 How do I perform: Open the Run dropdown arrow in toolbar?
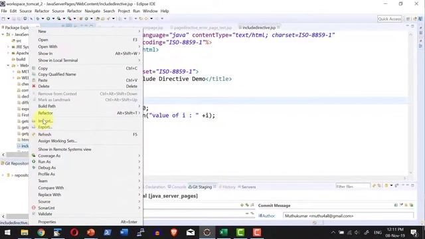coord(53,19)
